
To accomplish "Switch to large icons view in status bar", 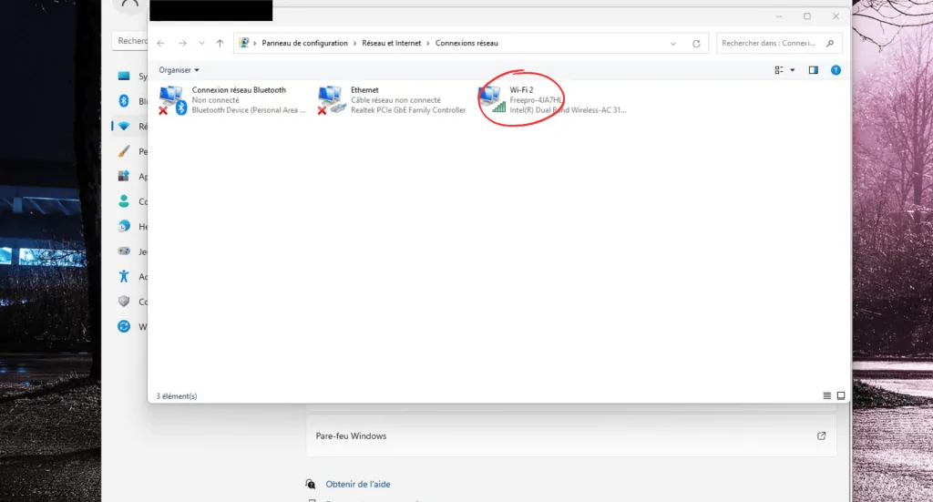I will coord(841,395).
